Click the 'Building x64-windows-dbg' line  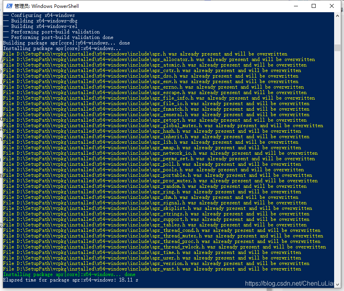(x=40, y=21)
